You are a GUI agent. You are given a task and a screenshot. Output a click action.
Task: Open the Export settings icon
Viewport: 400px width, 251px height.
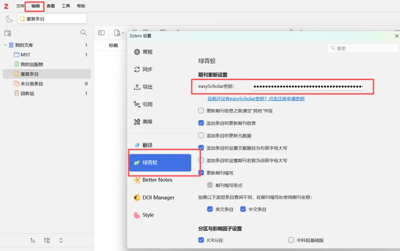coord(137,87)
